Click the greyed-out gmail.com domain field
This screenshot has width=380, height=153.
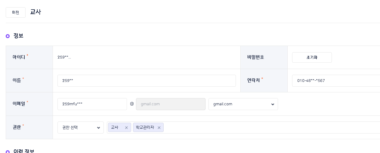click(x=171, y=104)
